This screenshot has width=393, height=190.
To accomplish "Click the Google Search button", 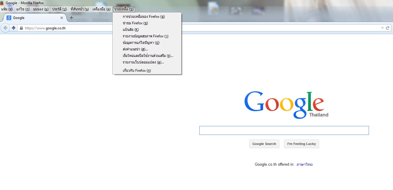I will coord(264,144).
